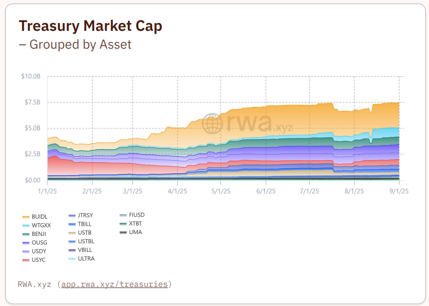Click the RWA.xyz attribution text
The width and height of the screenshot is (429, 306).
(x=34, y=284)
